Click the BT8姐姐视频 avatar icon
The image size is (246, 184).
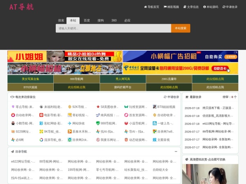155,107
